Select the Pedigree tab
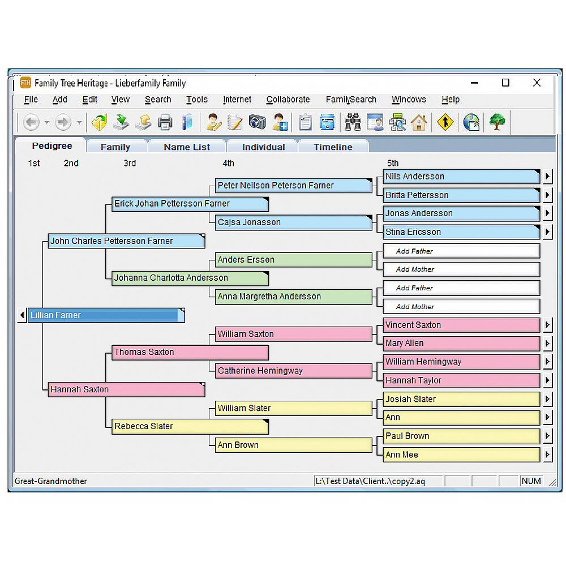Viewport: 566px width, 566px height. coord(52,146)
